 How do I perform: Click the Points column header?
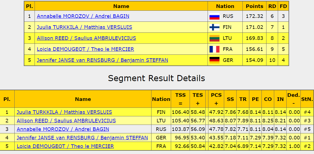click(x=255, y=6)
